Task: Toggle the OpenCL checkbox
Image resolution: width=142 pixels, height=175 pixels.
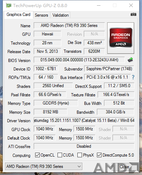Action: 37,155
